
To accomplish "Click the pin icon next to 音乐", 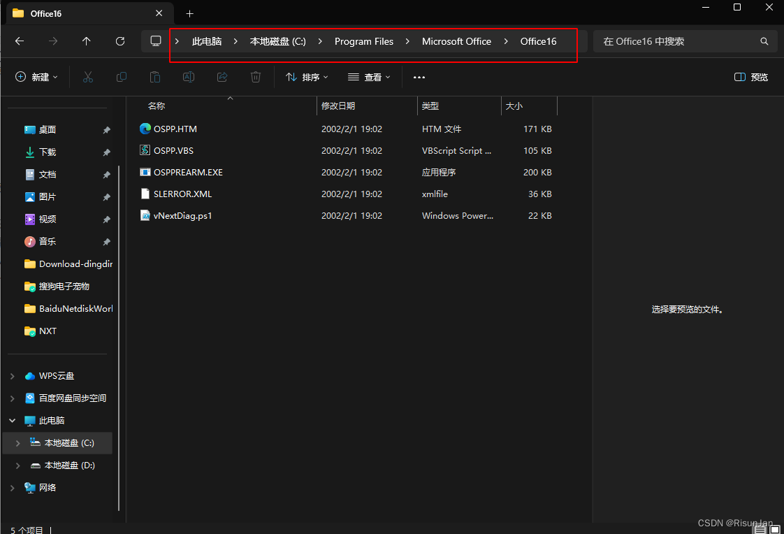I will [x=106, y=242].
